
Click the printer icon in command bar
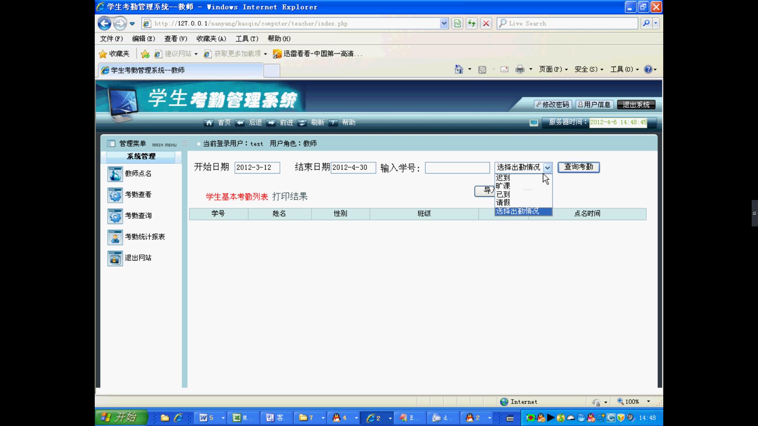[520, 70]
